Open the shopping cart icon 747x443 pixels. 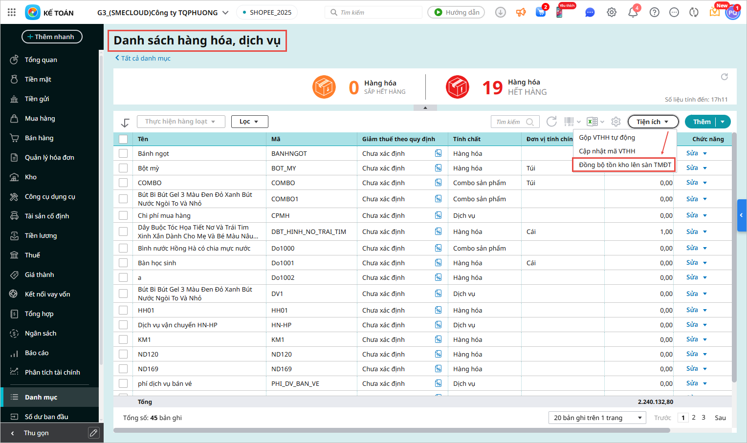[541, 12]
